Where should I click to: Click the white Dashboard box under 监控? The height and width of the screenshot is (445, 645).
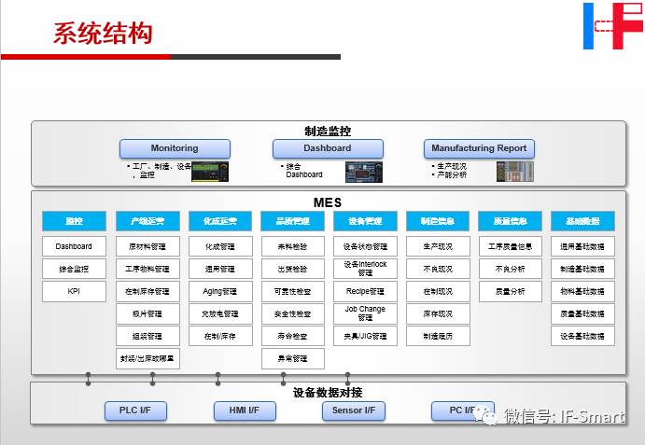tap(74, 246)
